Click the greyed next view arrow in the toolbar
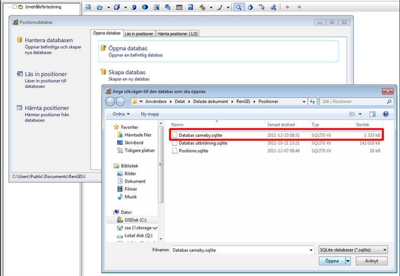400x276 pixels. click(299, 7)
